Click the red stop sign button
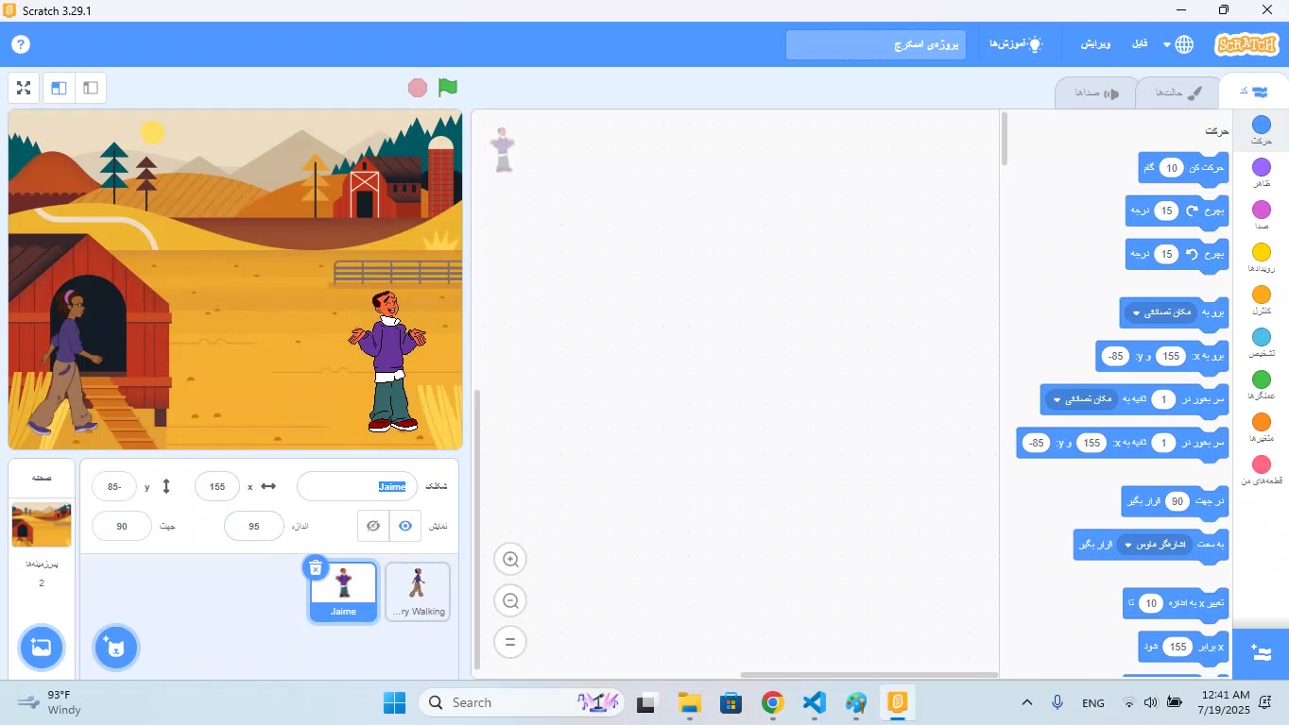Viewport: 1289px width, 725px height. (x=418, y=88)
